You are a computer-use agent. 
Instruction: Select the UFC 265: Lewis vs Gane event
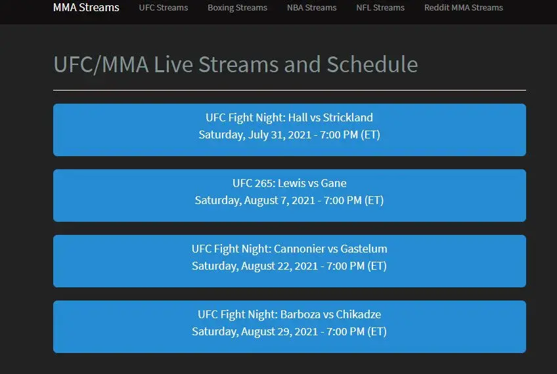290,196
